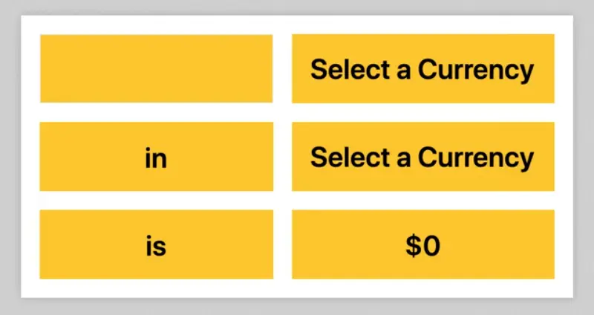This screenshot has height=315, width=594.
Task: Click the empty yellow amount input field
Action: coord(156,68)
